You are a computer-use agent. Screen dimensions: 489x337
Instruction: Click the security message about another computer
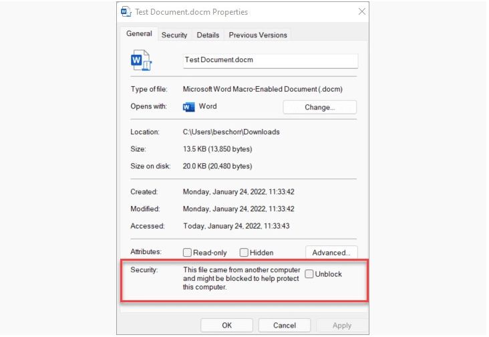click(241, 278)
